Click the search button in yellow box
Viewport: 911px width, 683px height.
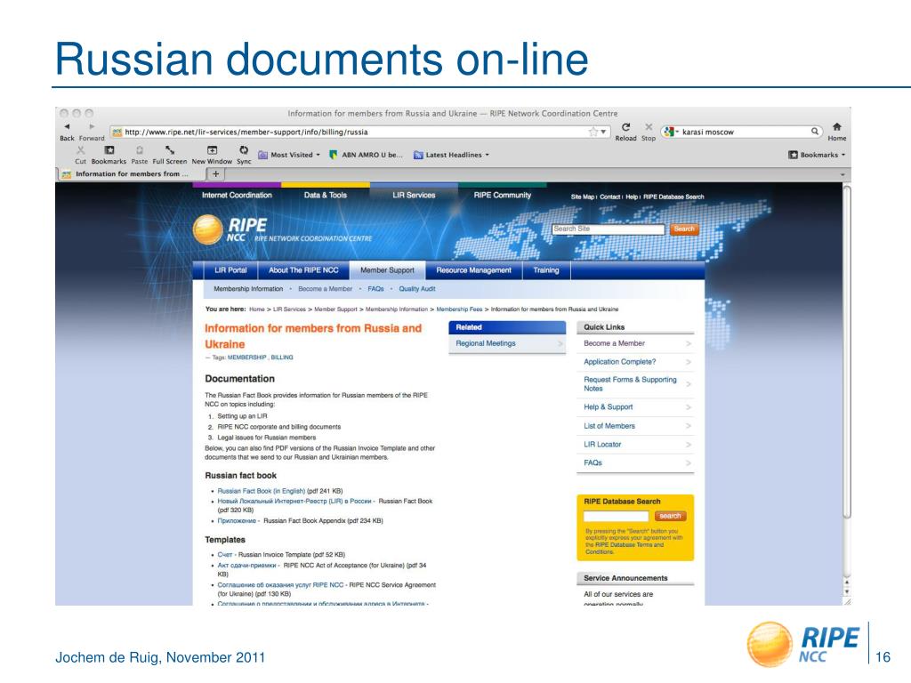coord(670,517)
